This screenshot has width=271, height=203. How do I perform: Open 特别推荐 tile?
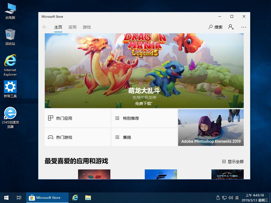[x=144, y=118]
